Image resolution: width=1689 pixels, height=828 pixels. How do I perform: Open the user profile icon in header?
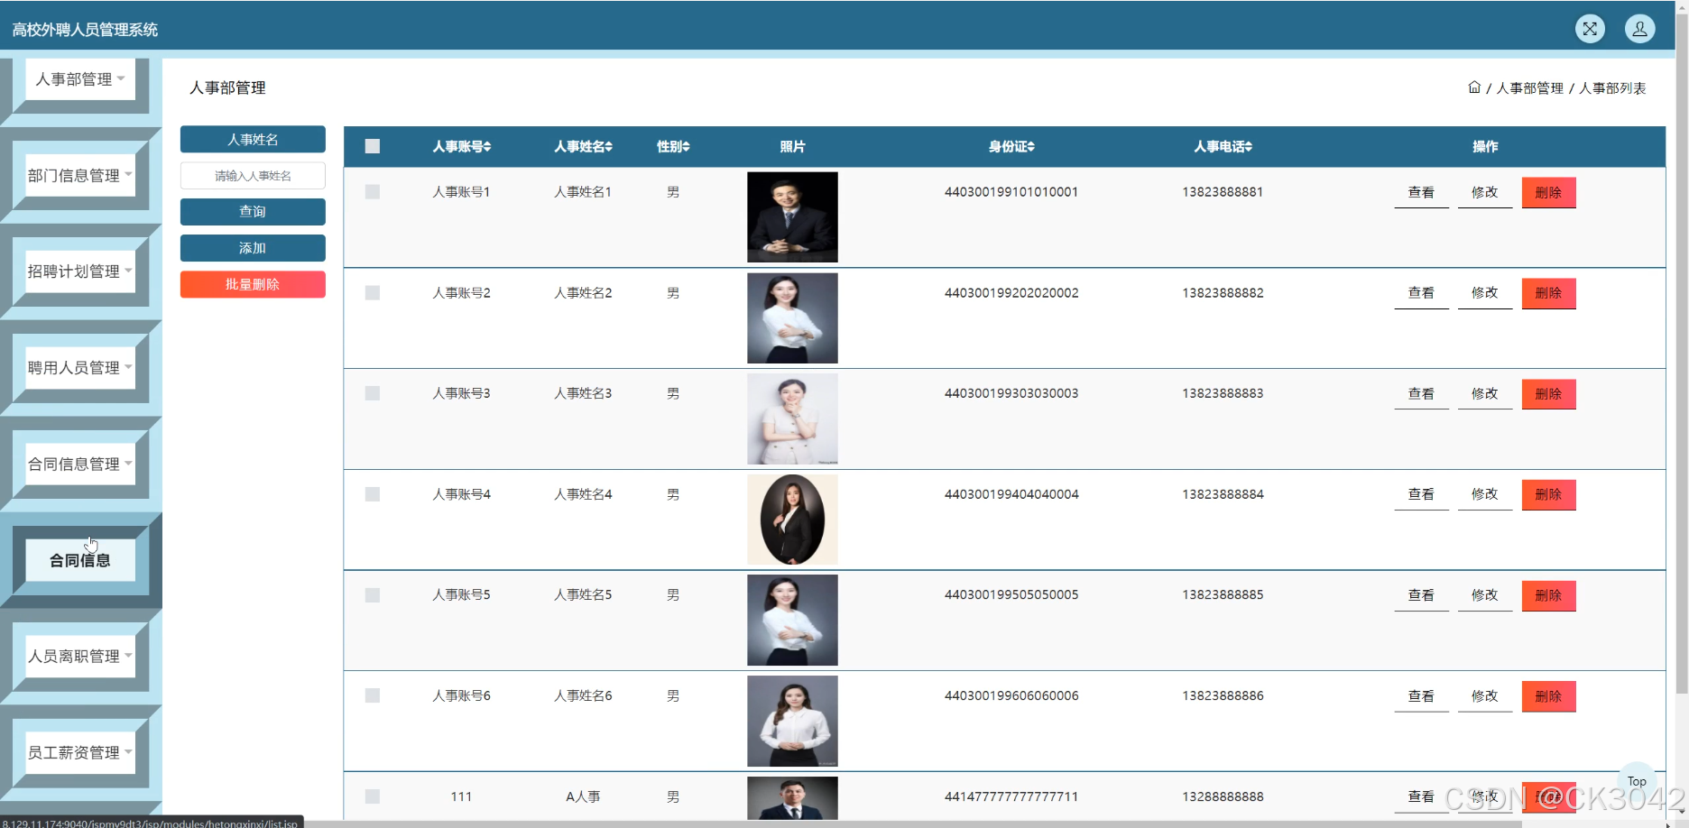click(x=1639, y=29)
